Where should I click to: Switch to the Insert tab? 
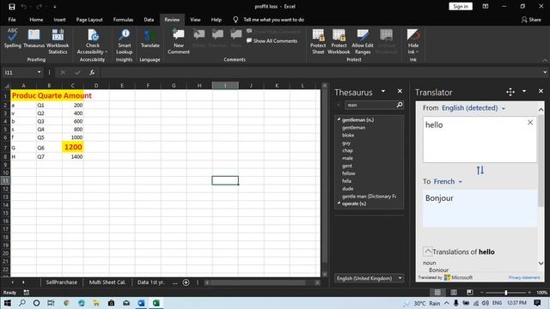[x=59, y=20]
